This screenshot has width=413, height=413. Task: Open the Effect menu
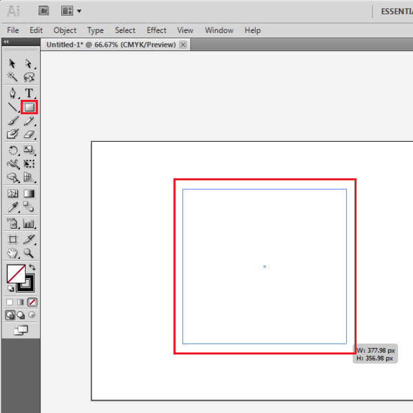pyautogui.click(x=156, y=30)
